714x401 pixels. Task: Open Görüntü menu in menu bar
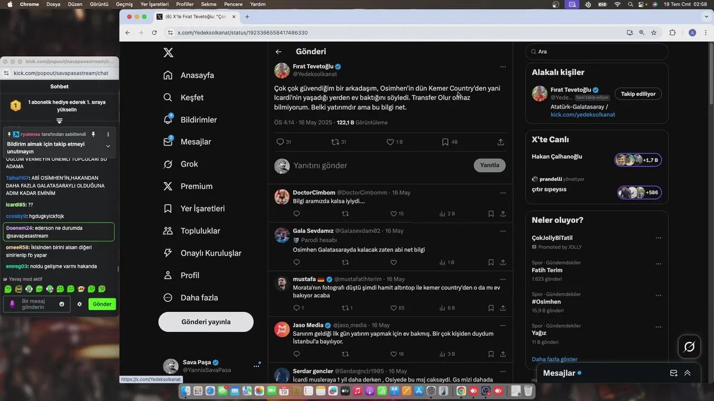[x=99, y=4]
